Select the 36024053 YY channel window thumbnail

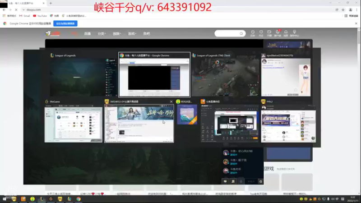[139, 123]
